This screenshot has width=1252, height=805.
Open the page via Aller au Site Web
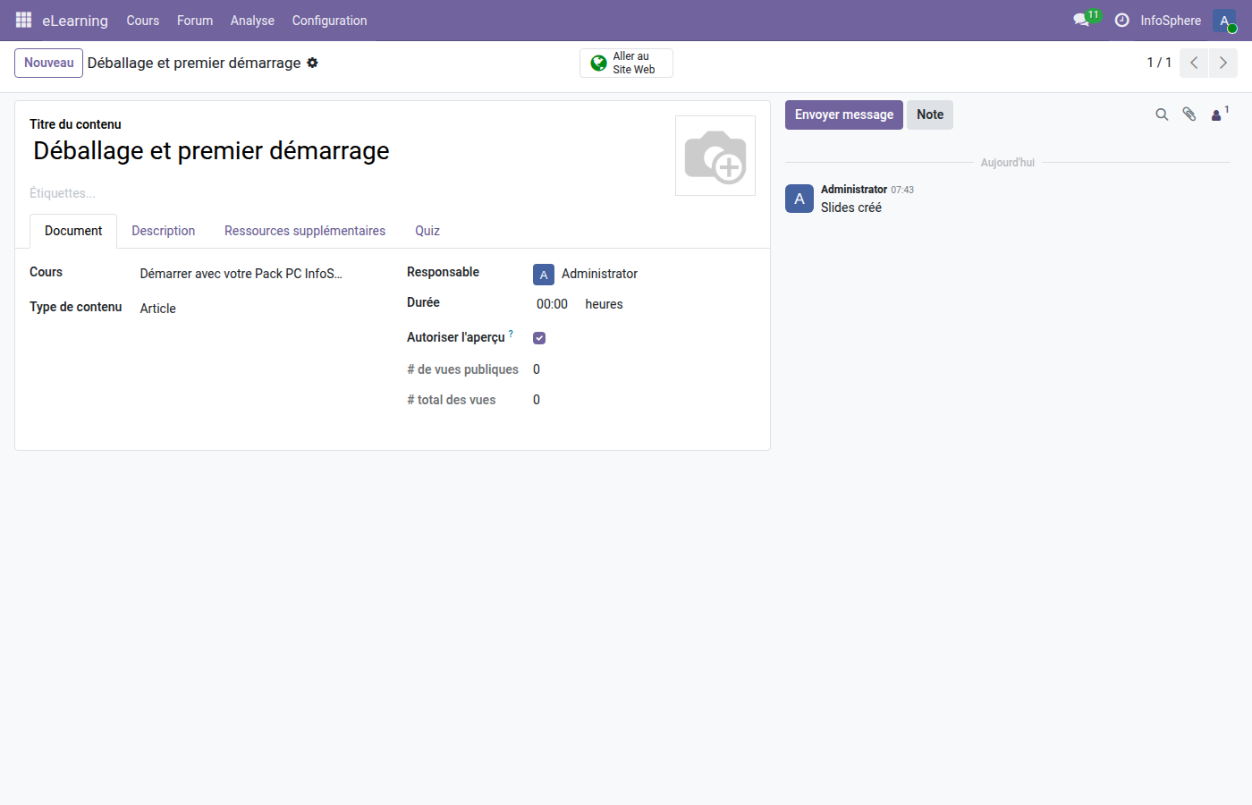(x=626, y=63)
